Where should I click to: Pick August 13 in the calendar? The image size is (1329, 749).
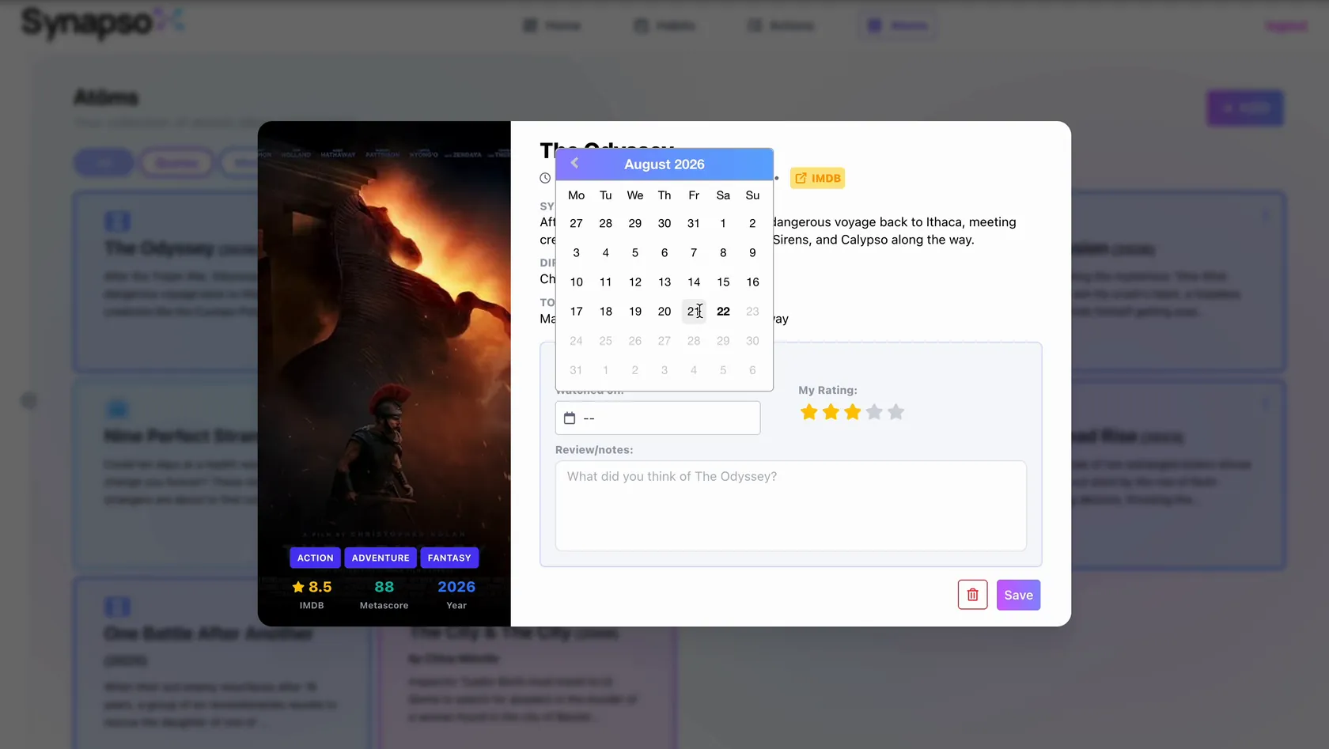tap(664, 282)
